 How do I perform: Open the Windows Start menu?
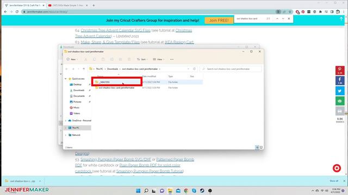click(x=138, y=191)
